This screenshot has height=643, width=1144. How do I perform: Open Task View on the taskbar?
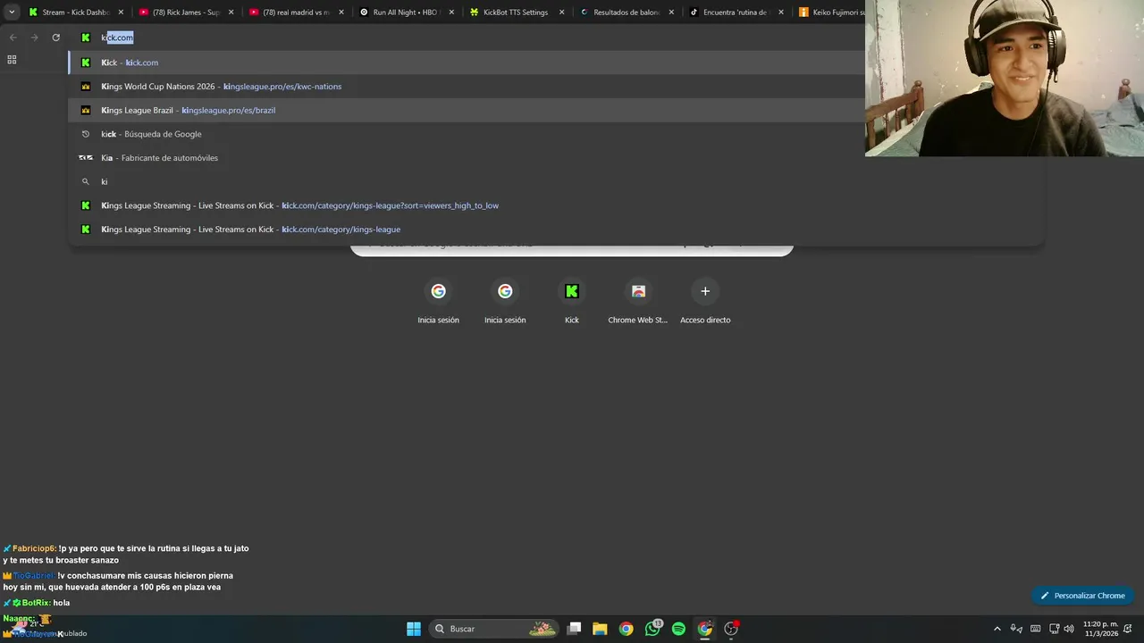click(575, 629)
